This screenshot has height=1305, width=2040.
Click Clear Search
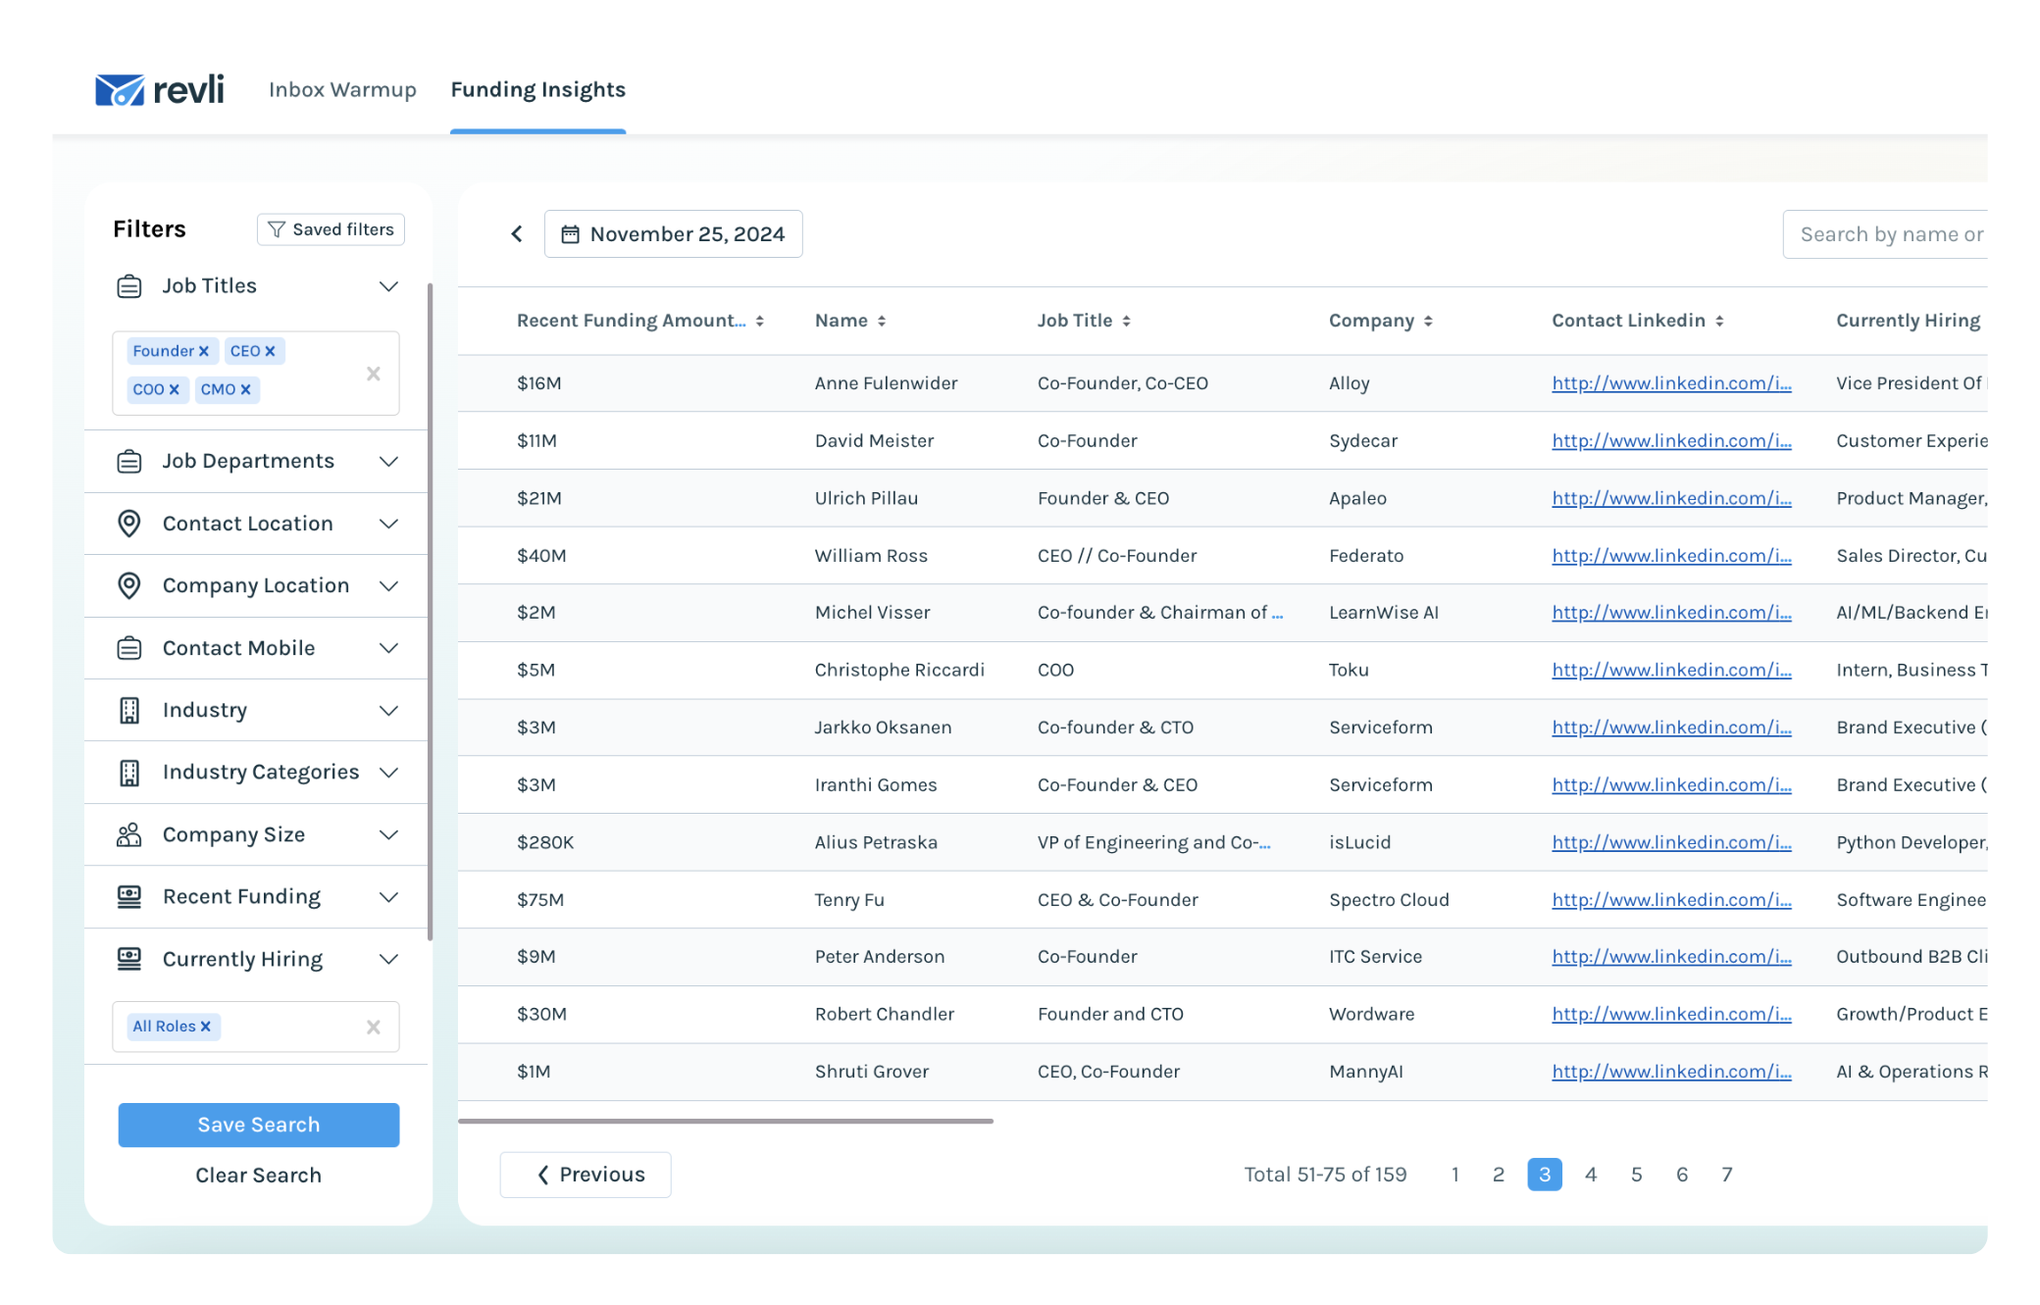[259, 1175]
